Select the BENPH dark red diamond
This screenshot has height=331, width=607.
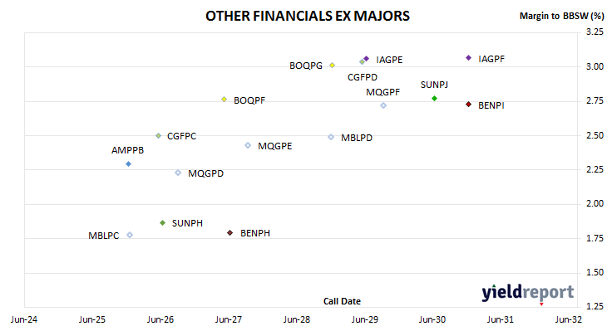(x=230, y=232)
